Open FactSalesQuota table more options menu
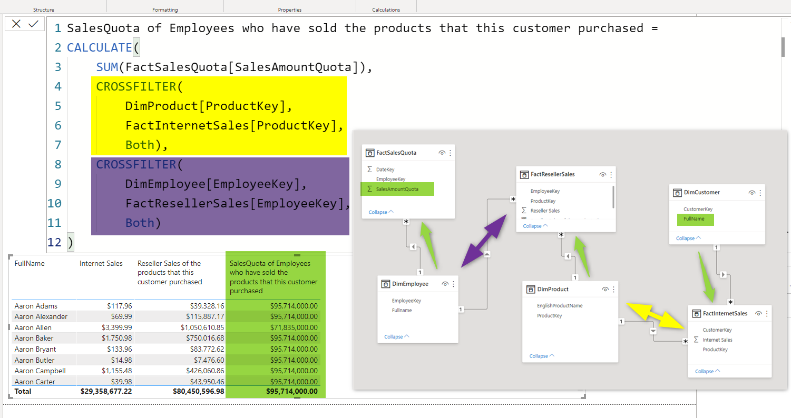 (x=450, y=153)
